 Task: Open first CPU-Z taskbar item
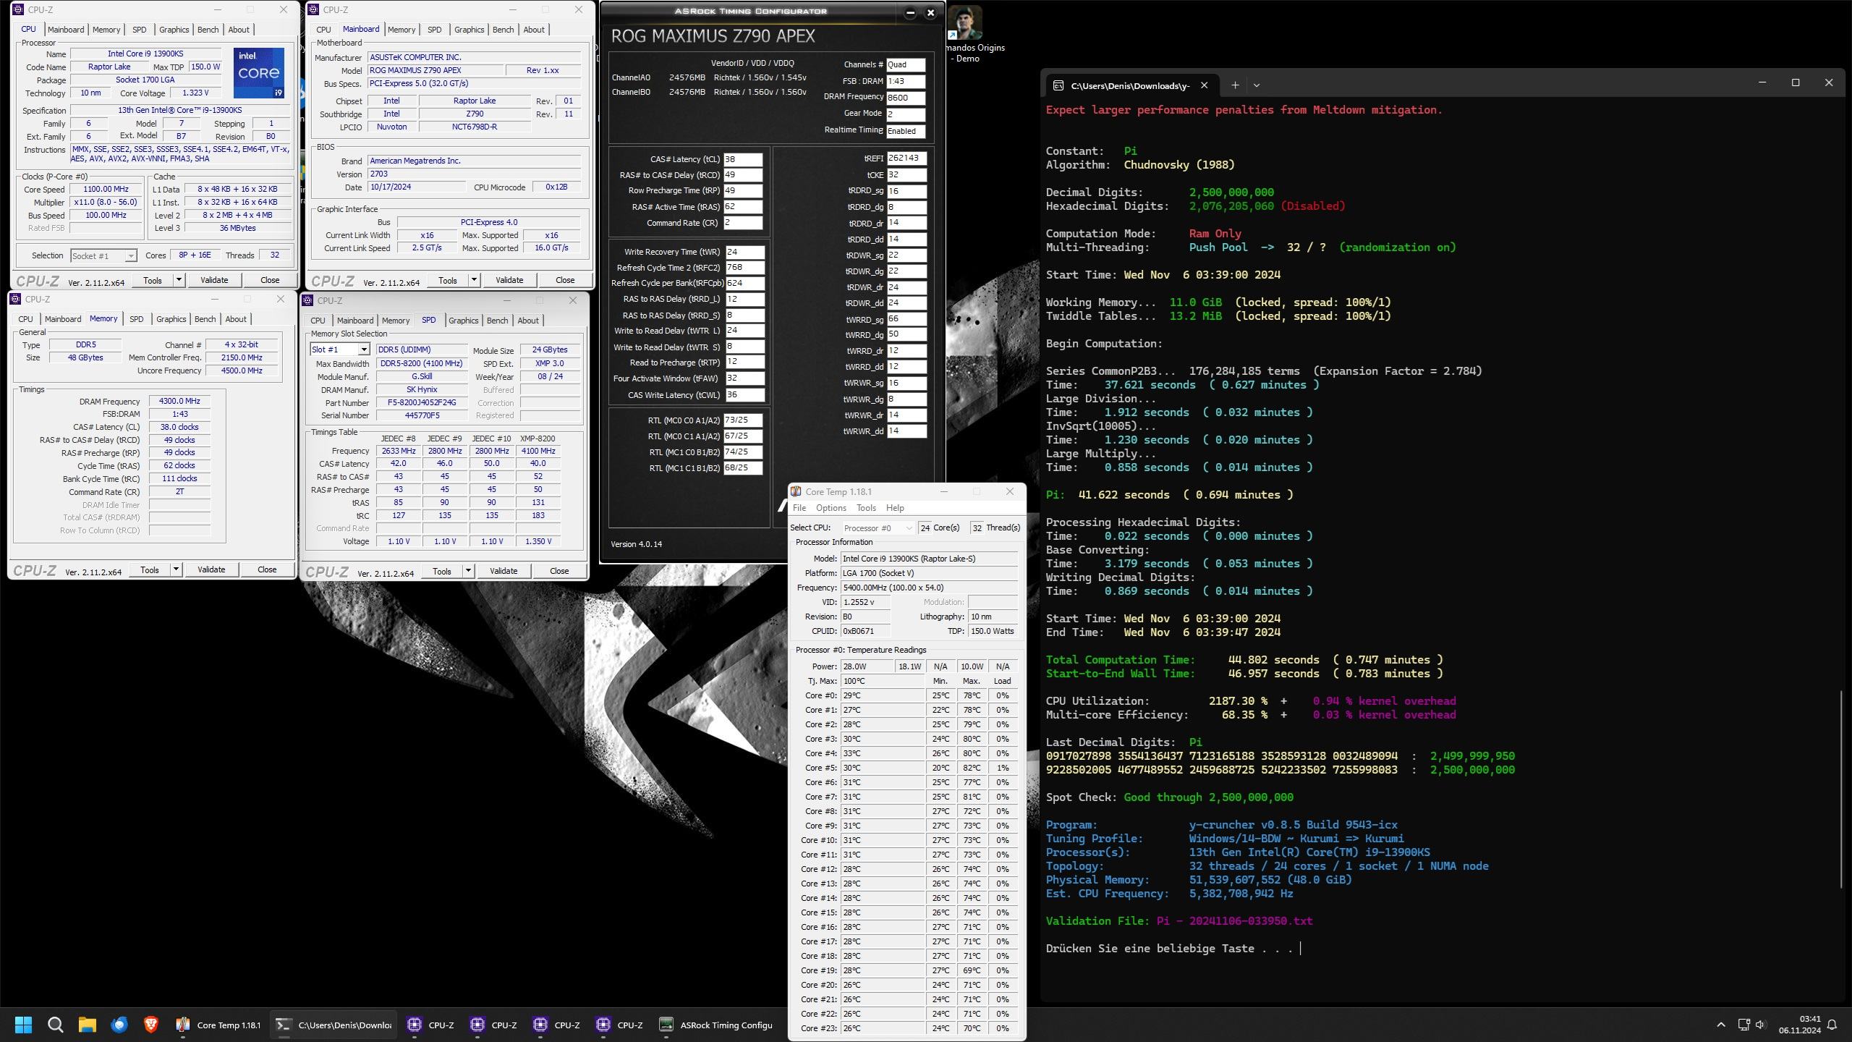pyautogui.click(x=431, y=1025)
